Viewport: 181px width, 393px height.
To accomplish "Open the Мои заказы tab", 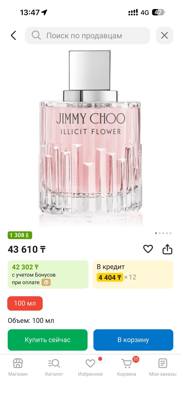I will [163, 367].
